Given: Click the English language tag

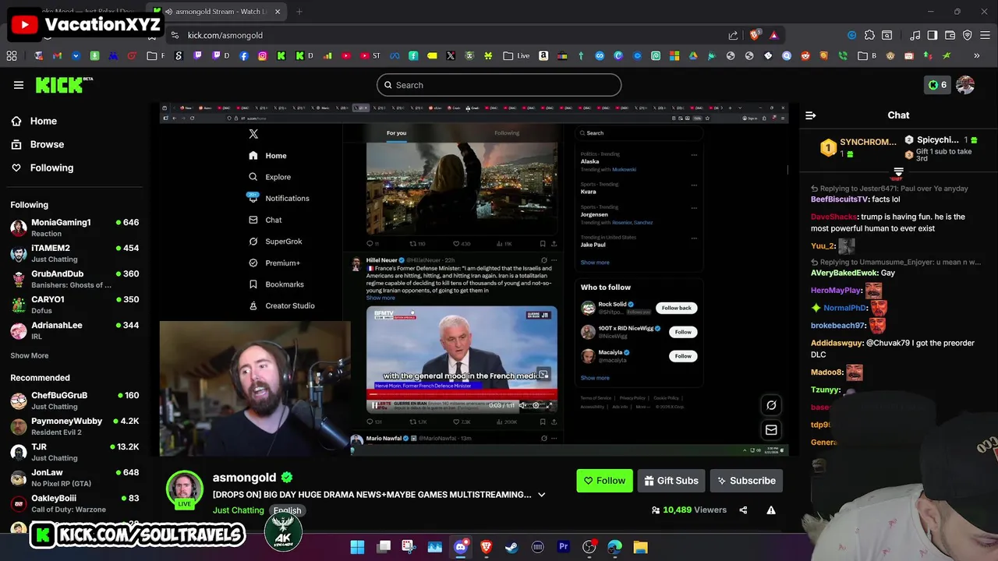Looking at the screenshot, I should (287, 510).
